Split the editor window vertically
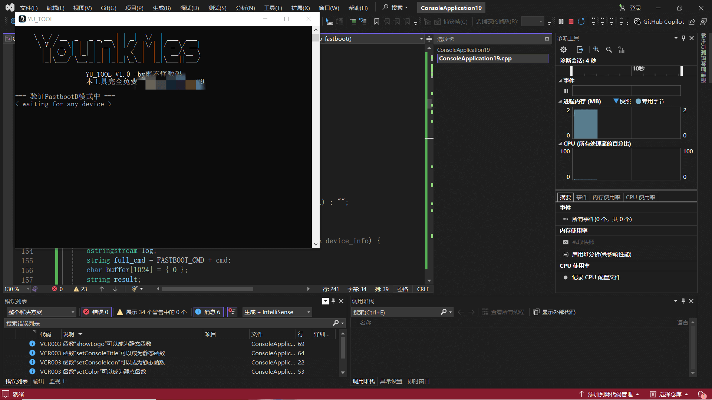The image size is (712, 400). coord(429,39)
